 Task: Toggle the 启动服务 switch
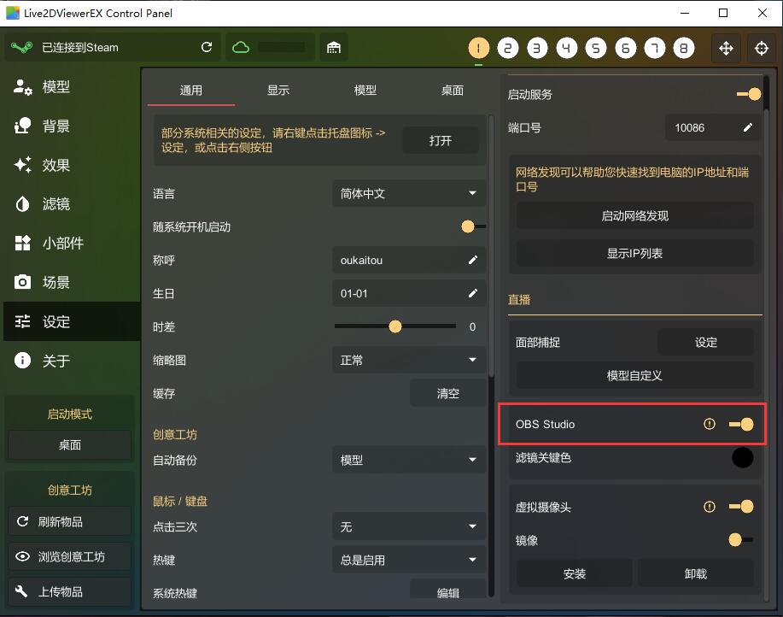click(x=749, y=94)
